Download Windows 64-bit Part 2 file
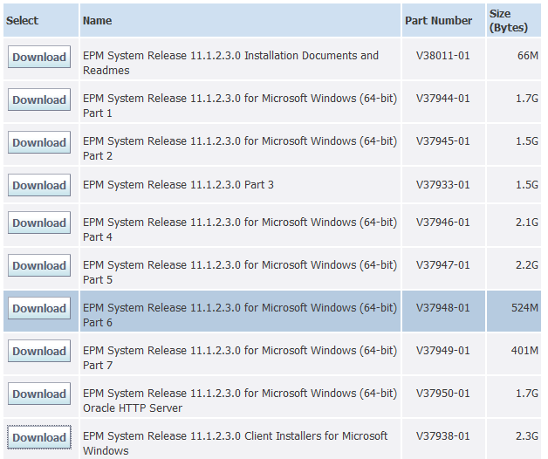 (39, 142)
